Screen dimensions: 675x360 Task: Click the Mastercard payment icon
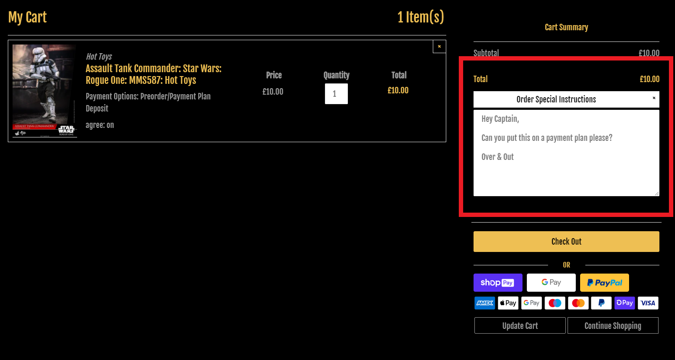click(578, 303)
